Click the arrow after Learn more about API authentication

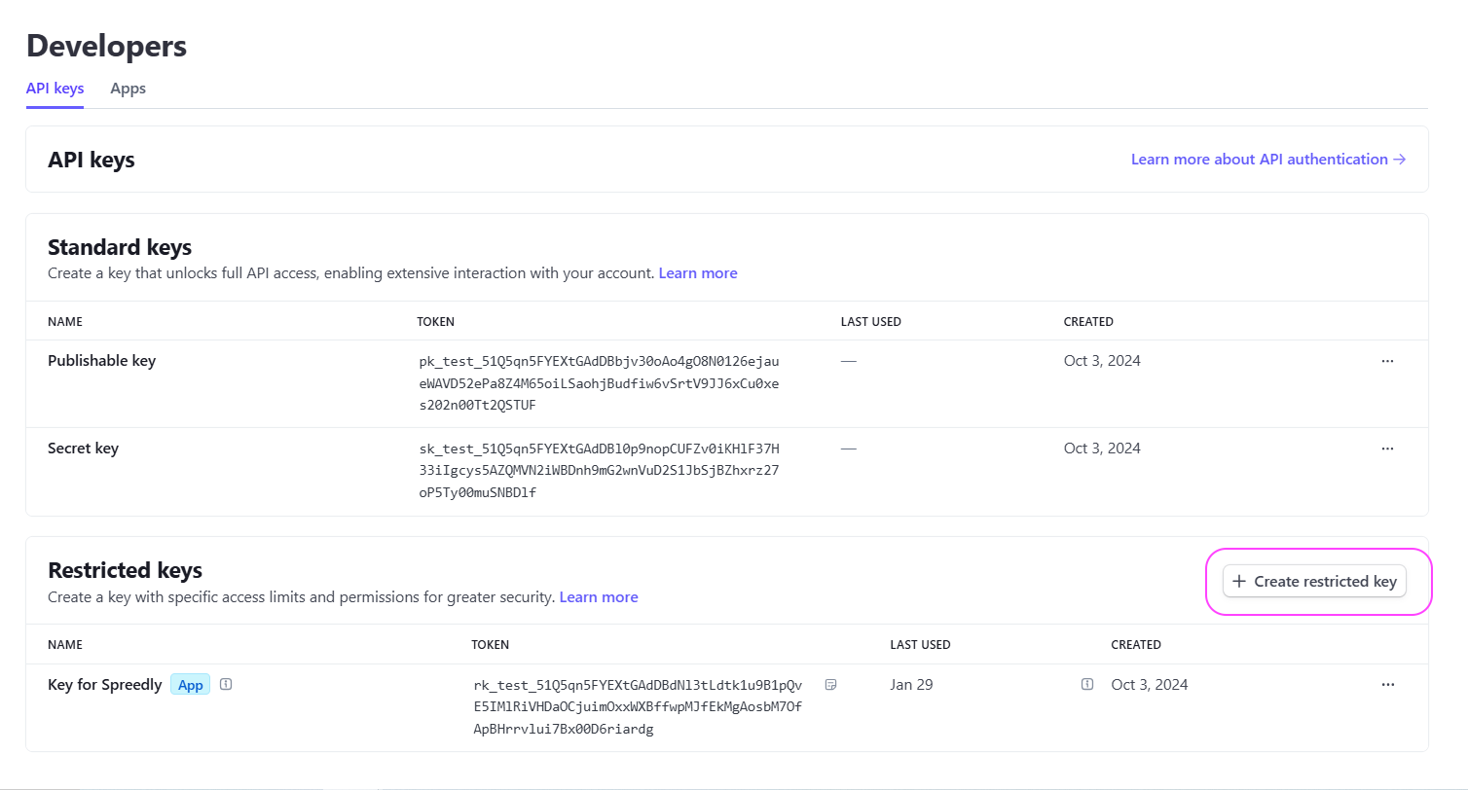tap(1400, 160)
